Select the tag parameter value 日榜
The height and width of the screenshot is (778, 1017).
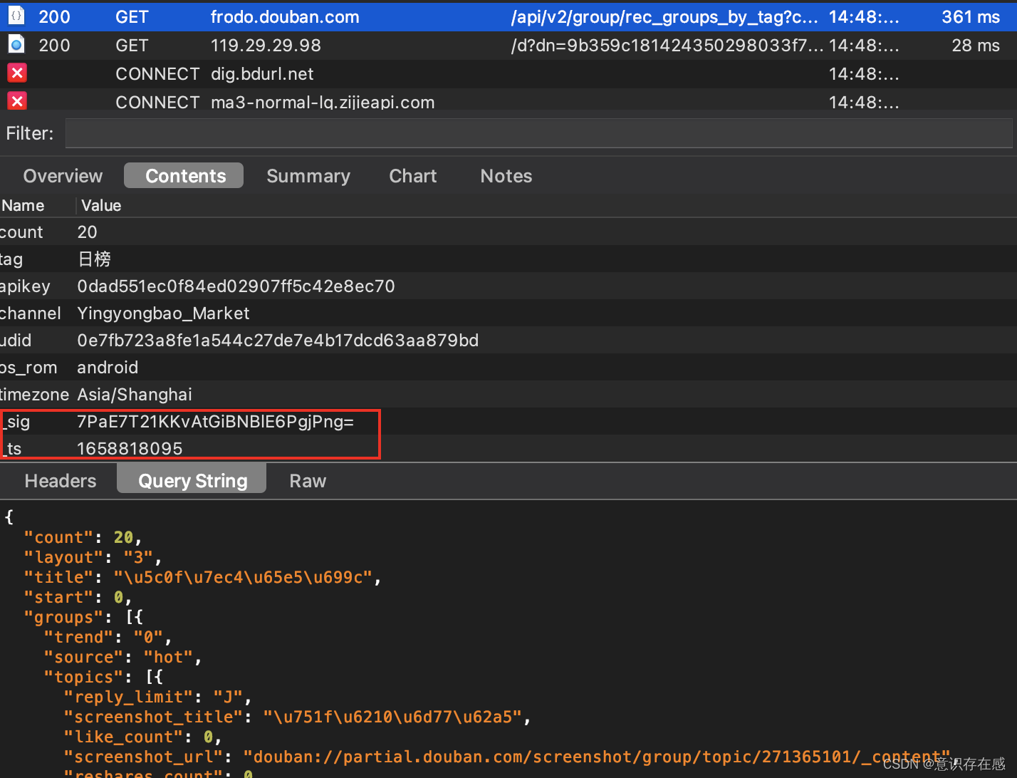point(94,259)
